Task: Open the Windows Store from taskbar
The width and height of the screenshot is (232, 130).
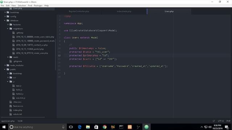Action: pyautogui.click(x=96, y=127)
